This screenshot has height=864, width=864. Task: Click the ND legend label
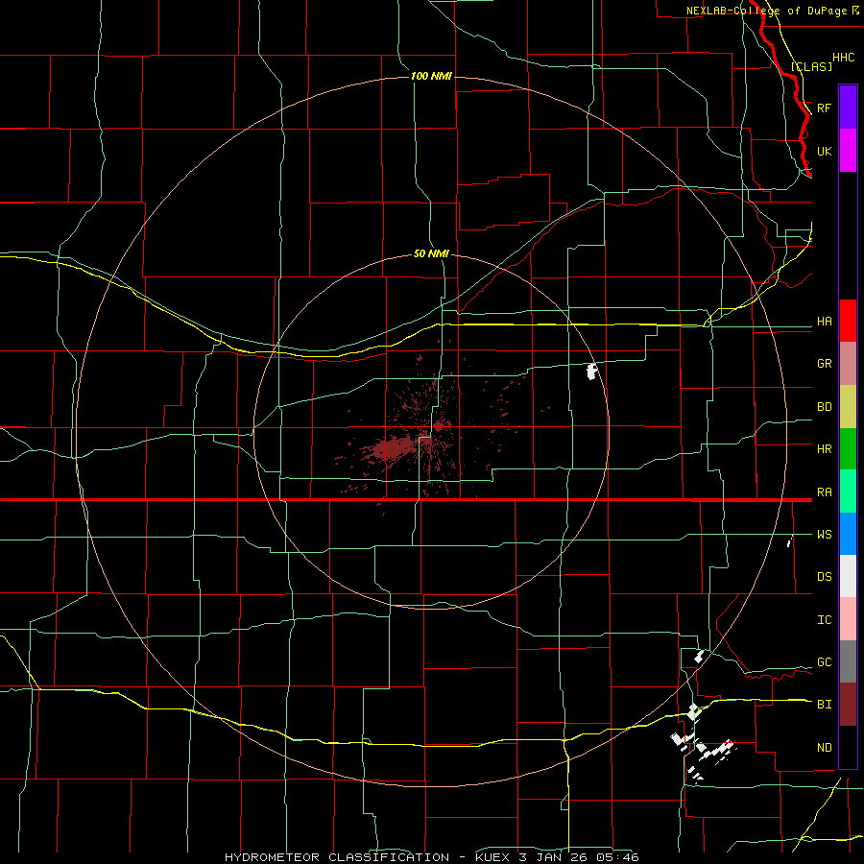(825, 748)
